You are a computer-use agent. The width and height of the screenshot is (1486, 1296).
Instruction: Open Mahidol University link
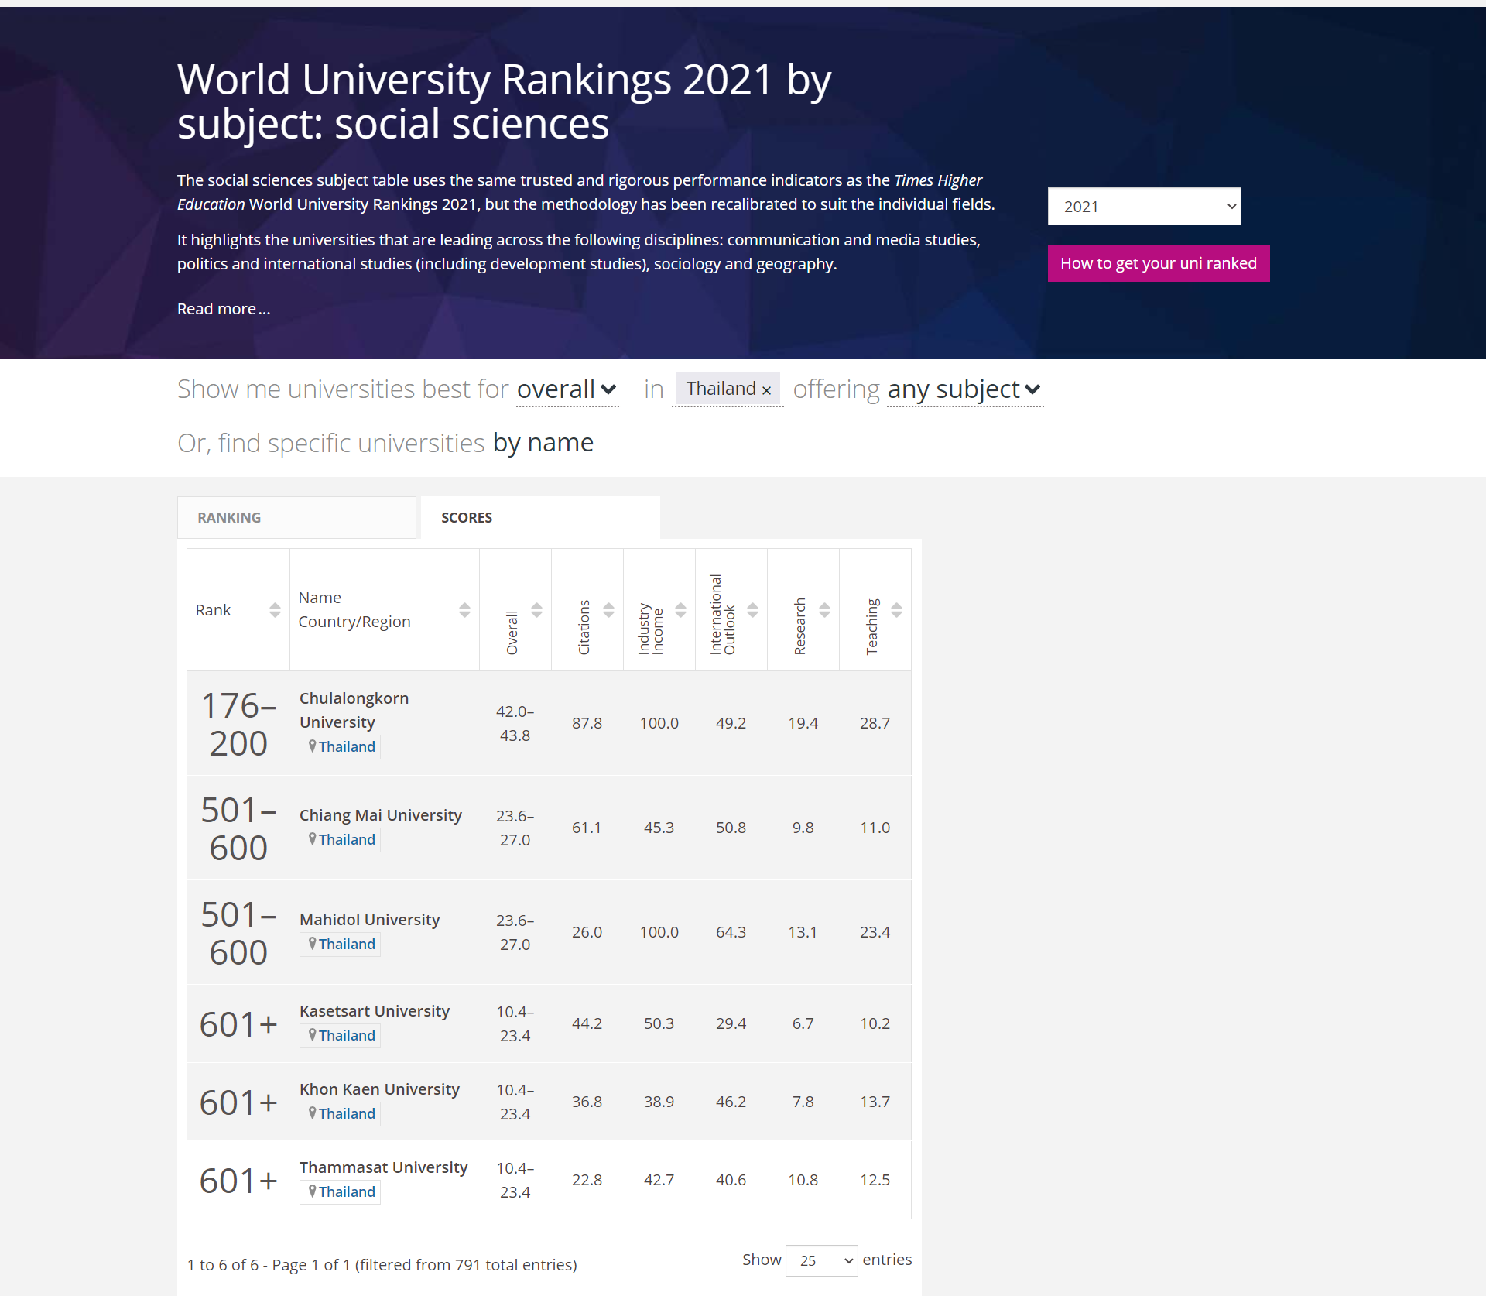click(x=369, y=919)
